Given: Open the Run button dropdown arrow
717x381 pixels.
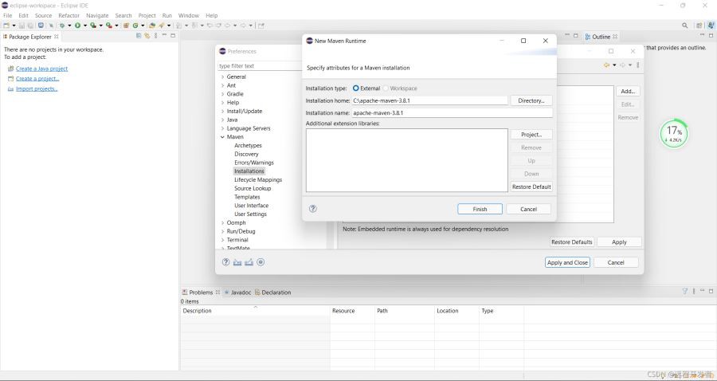Looking at the screenshot, I should pos(85,26).
